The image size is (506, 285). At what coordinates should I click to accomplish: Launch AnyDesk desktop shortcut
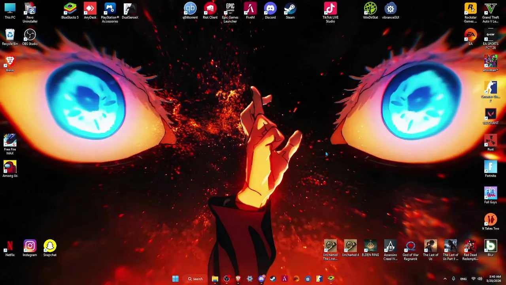click(x=90, y=11)
